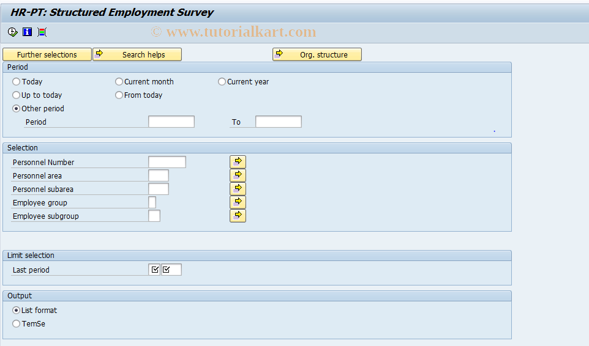The width and height of the screenshot is (589, 346).
Task: Click the second Last period required field
Action: (x=171, y=270)
